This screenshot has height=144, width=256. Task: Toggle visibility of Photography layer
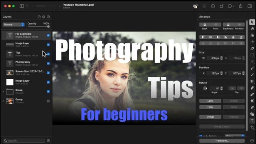point(48,63)
